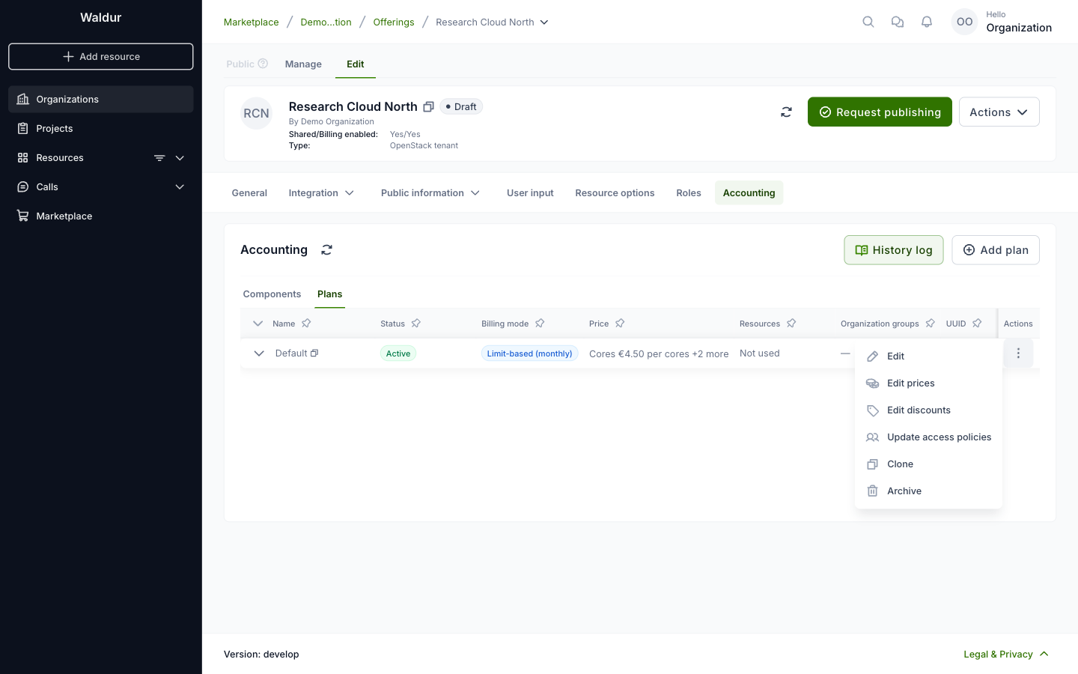Click the Request publishing button
This screenshot has width=1078, height=674.
[x=880, y=112]
